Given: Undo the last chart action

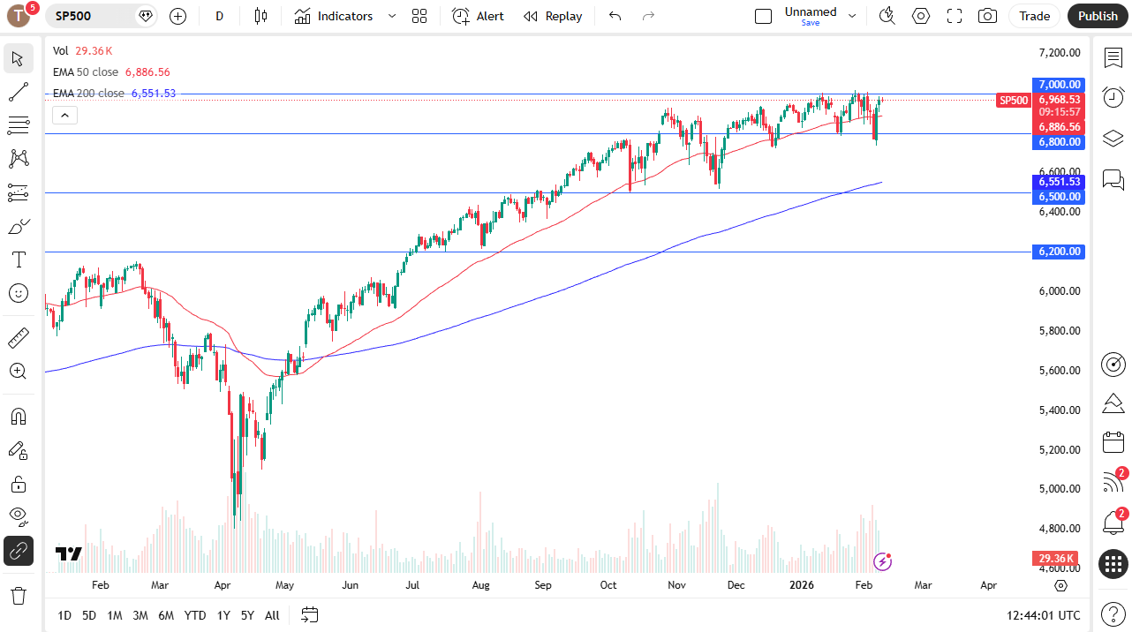Looking at the screenshot, I should click(615, 16).
